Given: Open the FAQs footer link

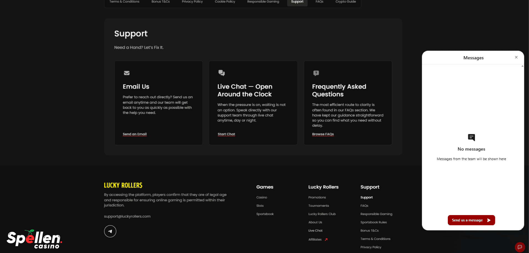Looking at the screenshot, I should click(x=364, y=206).
